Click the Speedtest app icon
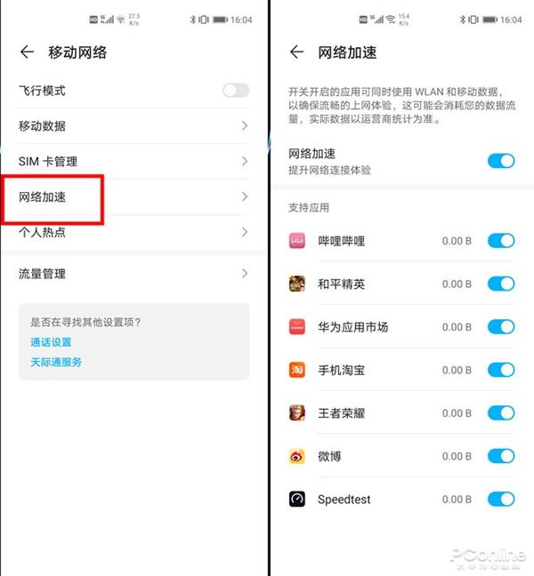This screenshot has width=534, height=576. pos(296,499)
